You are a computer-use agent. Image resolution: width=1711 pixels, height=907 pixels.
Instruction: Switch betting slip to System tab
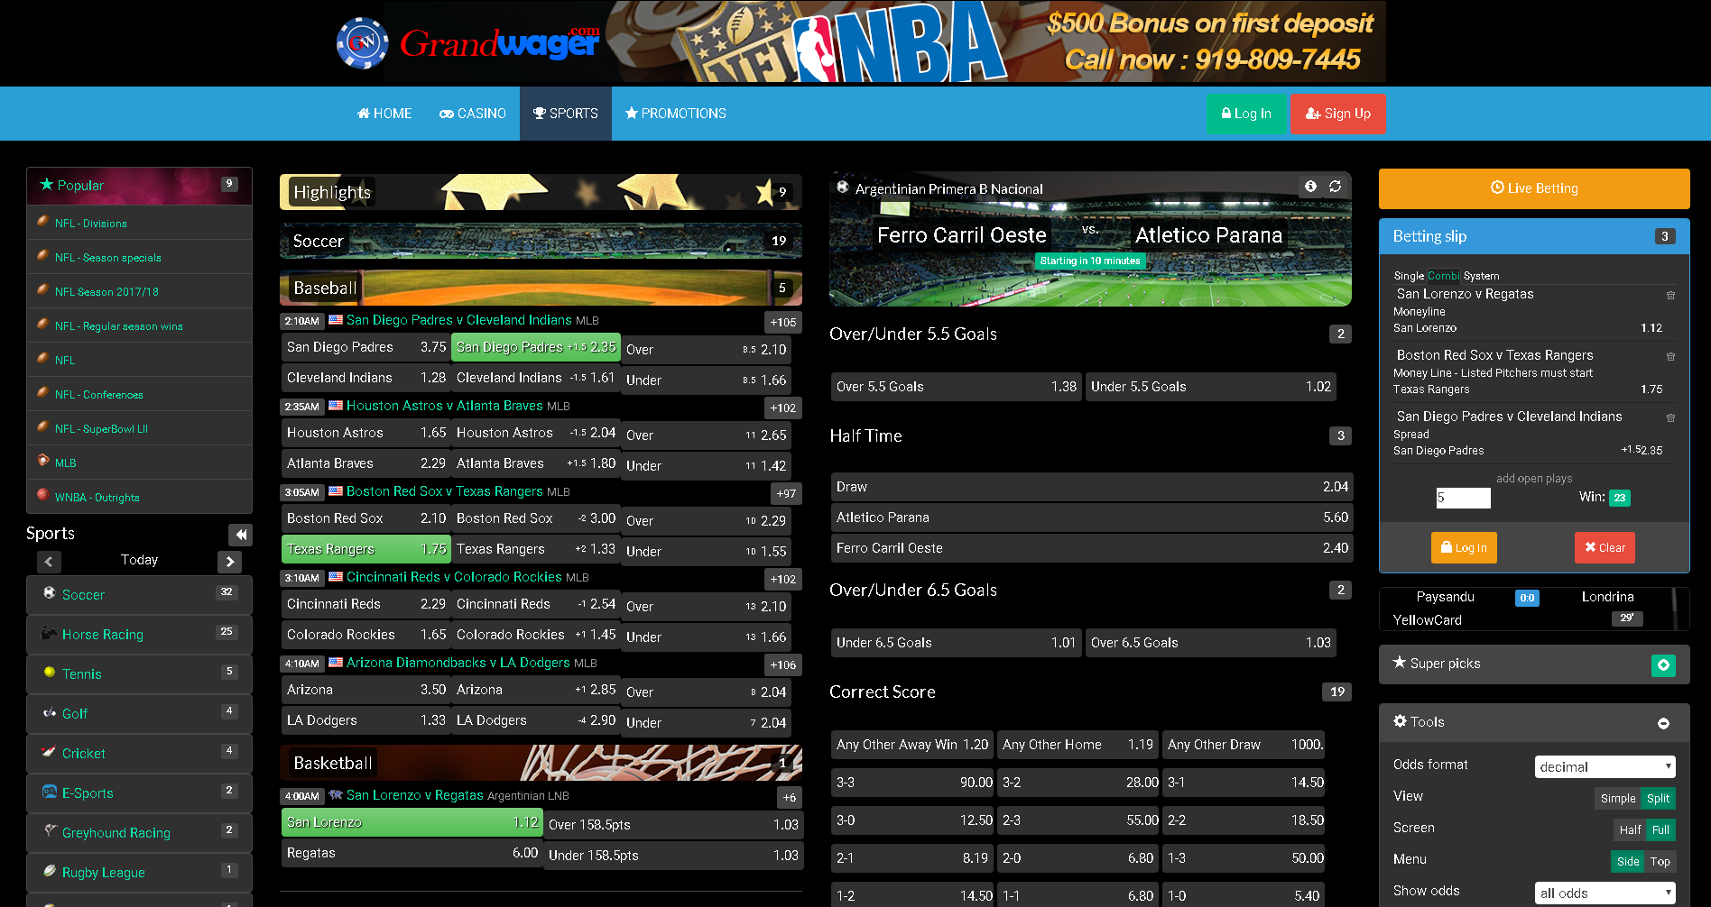pos(1481,276)
